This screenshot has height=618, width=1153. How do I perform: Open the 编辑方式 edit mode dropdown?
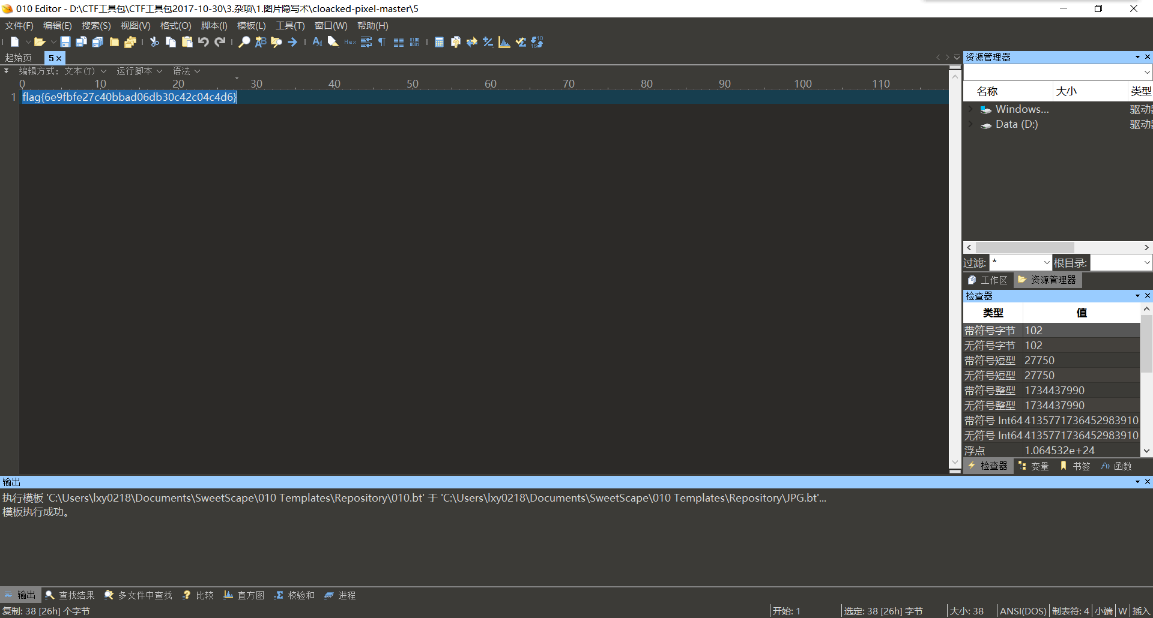tap(62, 71)
